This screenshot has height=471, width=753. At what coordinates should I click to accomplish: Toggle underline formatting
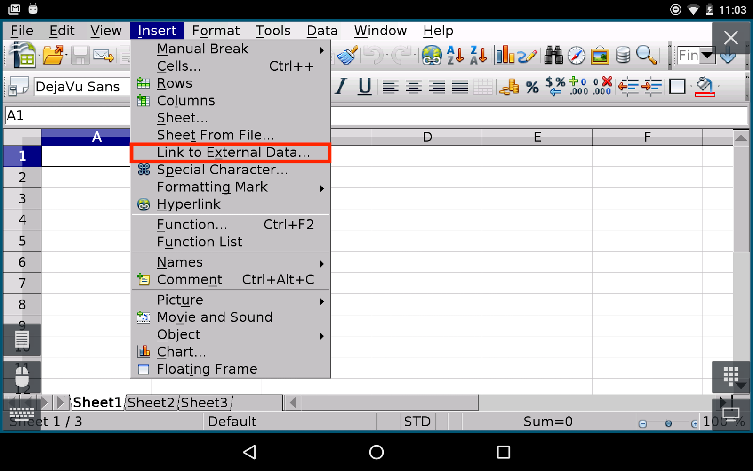(364, 87)
